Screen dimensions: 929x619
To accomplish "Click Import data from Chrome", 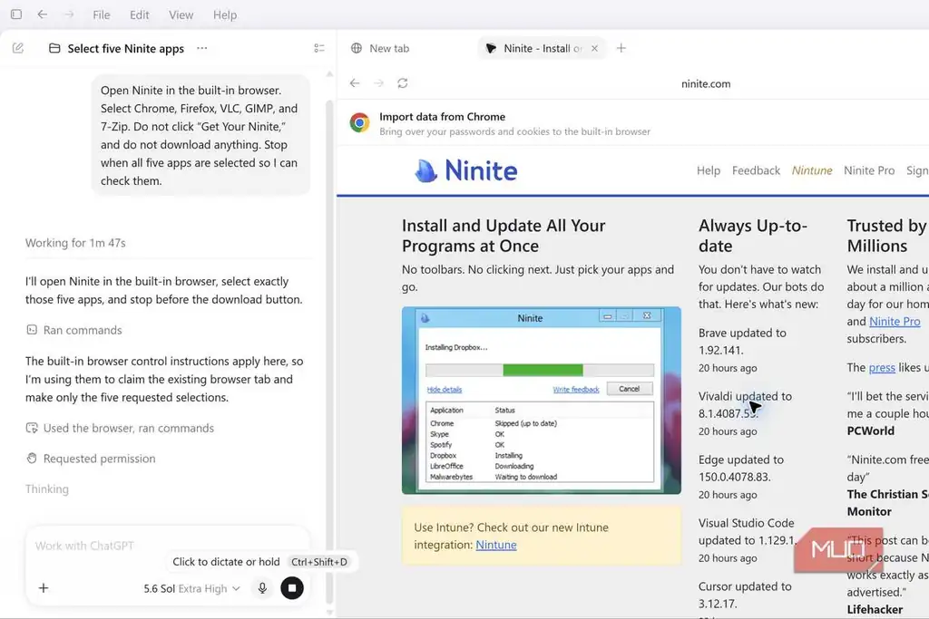I will click(x=442, y=117).
